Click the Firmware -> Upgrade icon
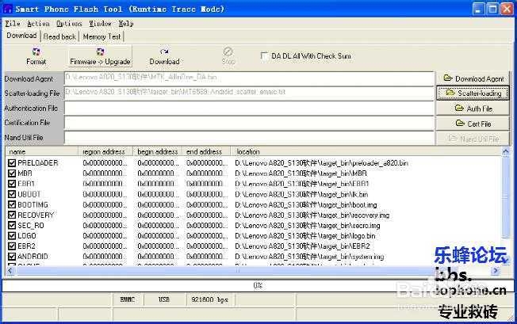Screen dimensions: 517x324 click(100, 56)
